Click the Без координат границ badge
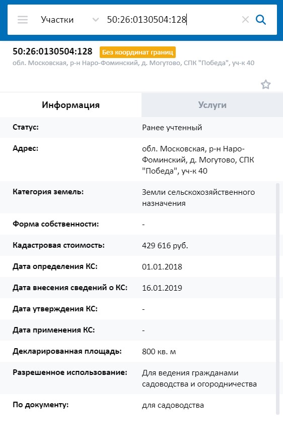Viewport: 283px width, 436px height. [x=137, y=52]
